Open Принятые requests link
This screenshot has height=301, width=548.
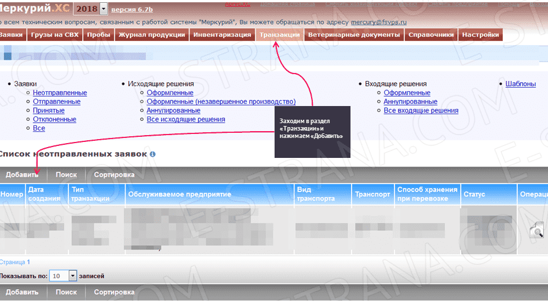pos(49,110)
